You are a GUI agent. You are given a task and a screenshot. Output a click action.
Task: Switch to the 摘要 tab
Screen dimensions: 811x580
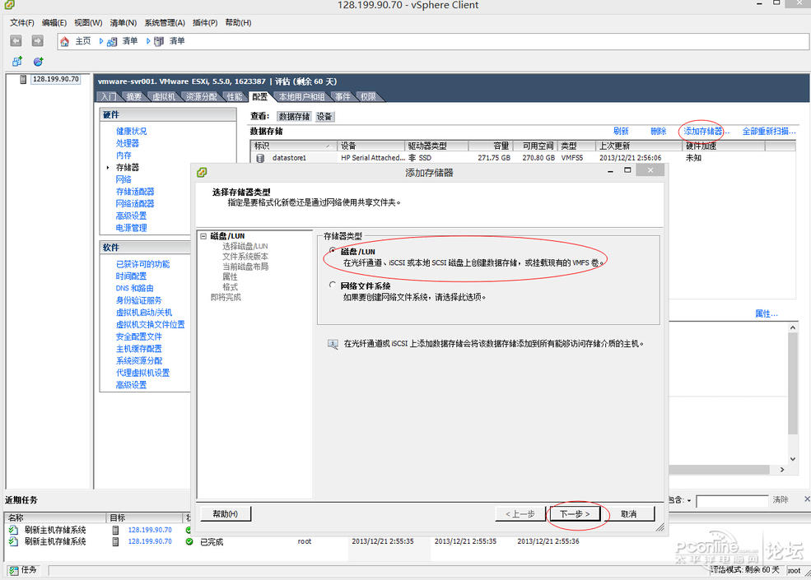[133, 97]
